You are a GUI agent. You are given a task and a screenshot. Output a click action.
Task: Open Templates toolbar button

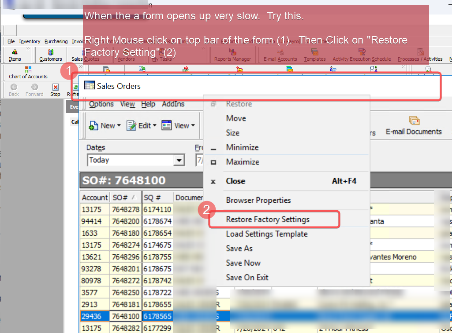point(314,55)
